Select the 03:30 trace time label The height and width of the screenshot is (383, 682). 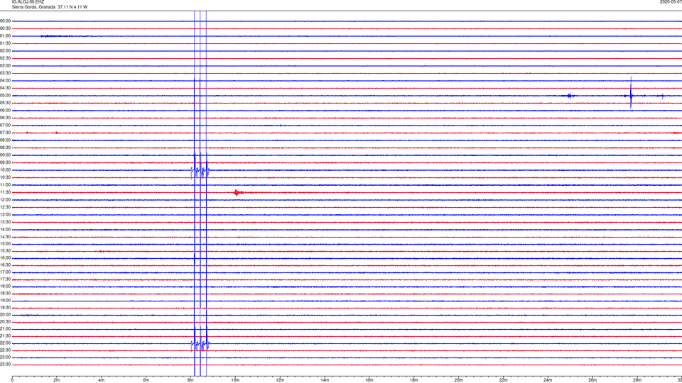6,73
